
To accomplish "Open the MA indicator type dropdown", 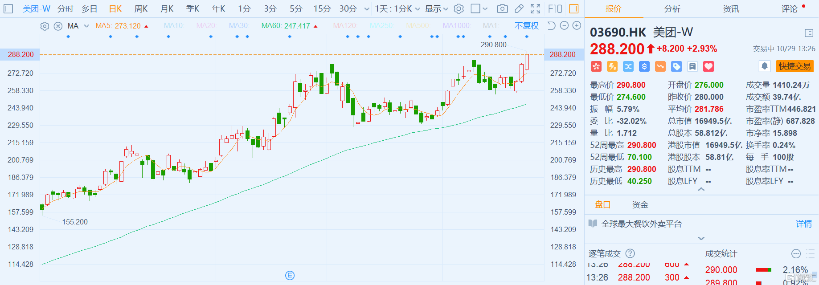I will pos(86,26).
